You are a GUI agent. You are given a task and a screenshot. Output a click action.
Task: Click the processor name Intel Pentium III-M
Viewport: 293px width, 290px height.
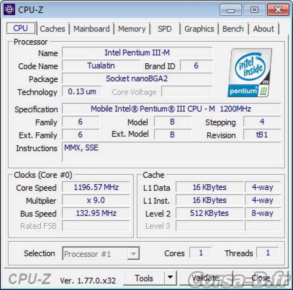(137, 52)
